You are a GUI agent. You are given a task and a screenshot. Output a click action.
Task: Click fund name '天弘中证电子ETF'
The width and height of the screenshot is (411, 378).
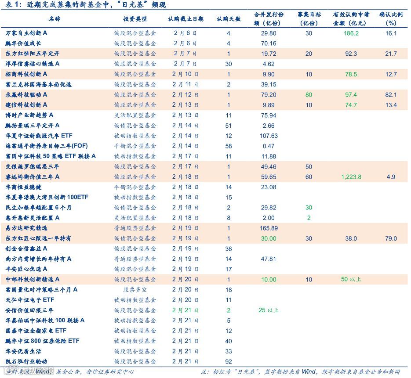coord(29,300)
